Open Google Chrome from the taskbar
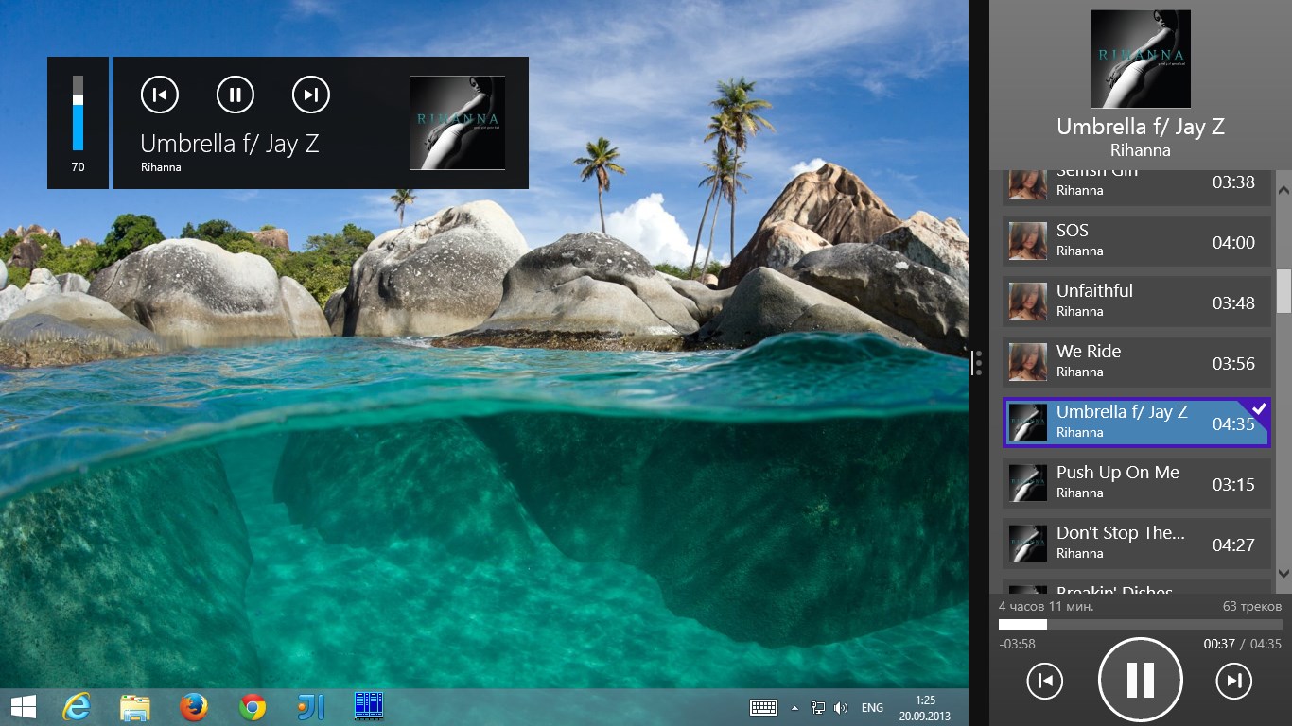The image size is (1292, 726). (253, 706)
